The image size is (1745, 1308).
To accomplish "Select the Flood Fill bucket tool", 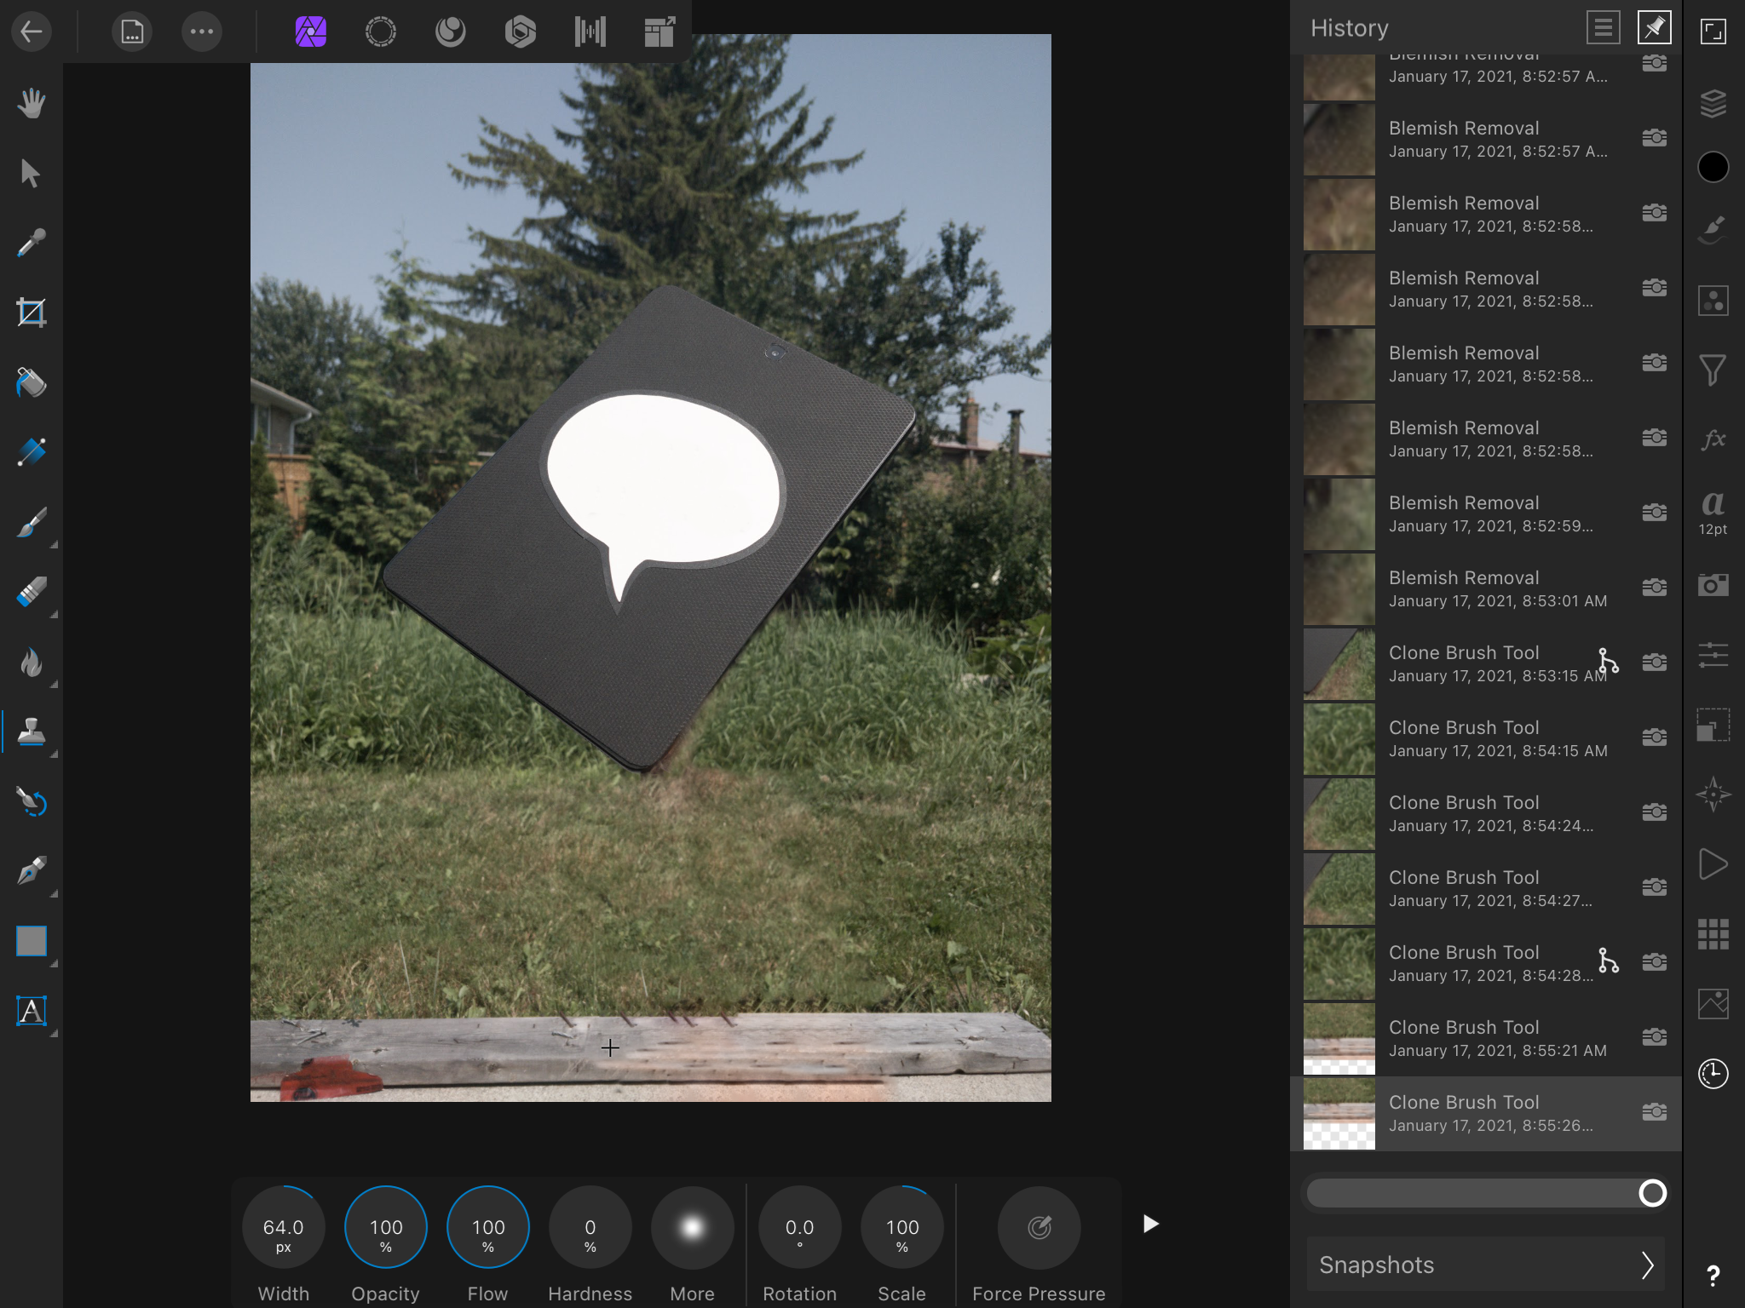I will pos(32,382).
